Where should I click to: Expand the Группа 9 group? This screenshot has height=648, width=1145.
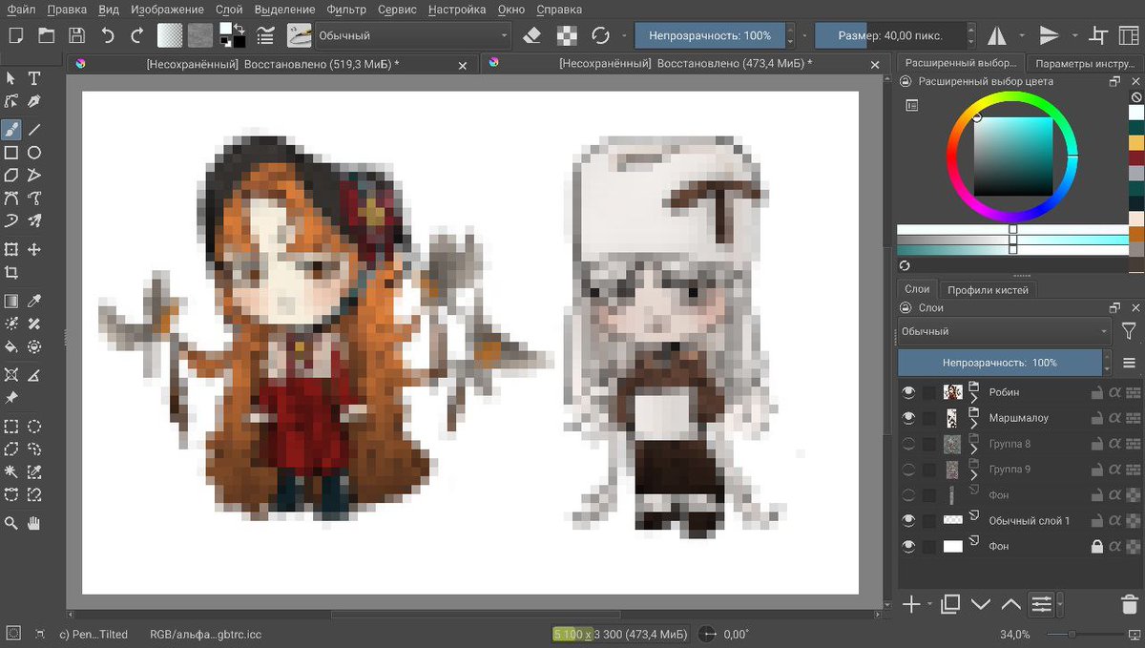(973, 474)
